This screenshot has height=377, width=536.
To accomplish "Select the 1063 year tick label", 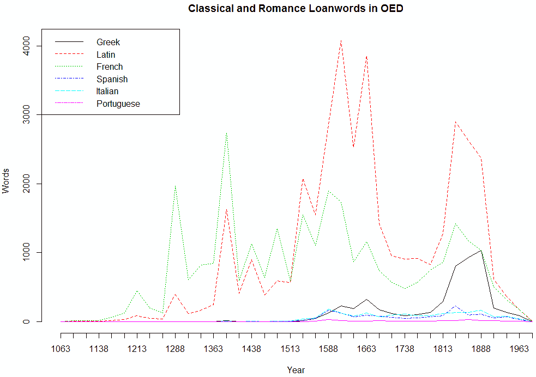I will (61, 349).
